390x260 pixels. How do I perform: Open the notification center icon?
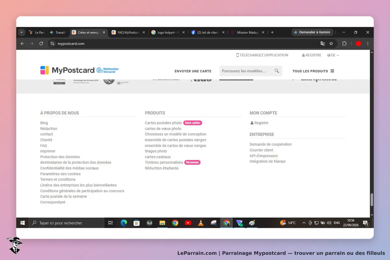pyautogui.click(x=365, y=223)
